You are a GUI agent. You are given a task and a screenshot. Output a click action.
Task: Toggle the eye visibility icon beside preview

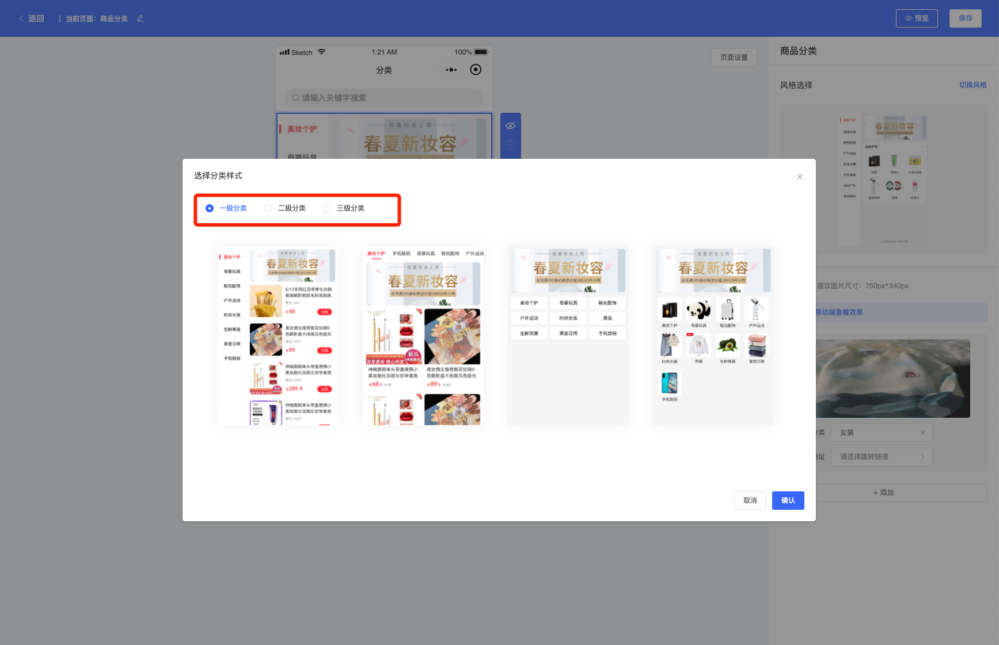(510, 126)
